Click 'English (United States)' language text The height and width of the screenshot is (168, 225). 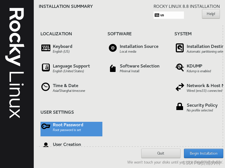[x=68, y=71]
